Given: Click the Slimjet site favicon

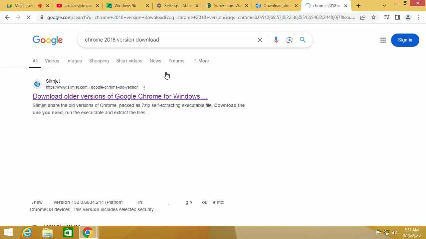Looking at the screenshot, I should (37, 84).
